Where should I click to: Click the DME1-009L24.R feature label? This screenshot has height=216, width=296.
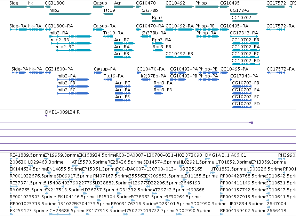click(x=63, y=112)
